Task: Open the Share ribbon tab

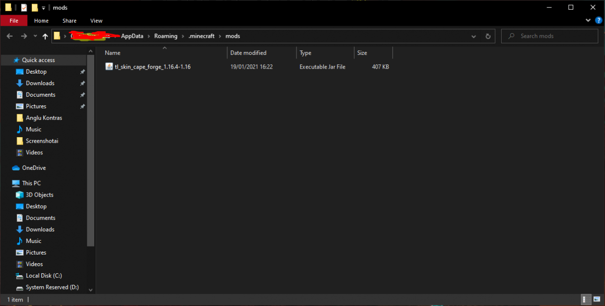Action: [x=70, y=21]
